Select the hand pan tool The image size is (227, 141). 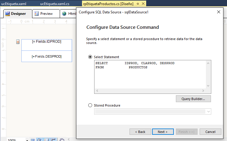[x=62, y=139]
